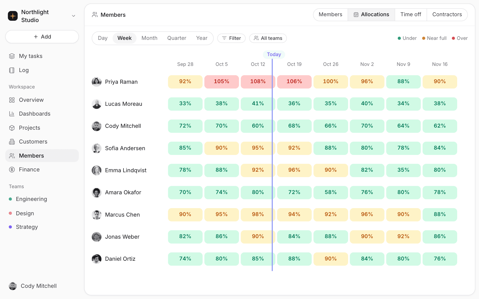The width and height of the screenshot is (479, 299).
Task: Click the Add button
Action: coord(42,37)
